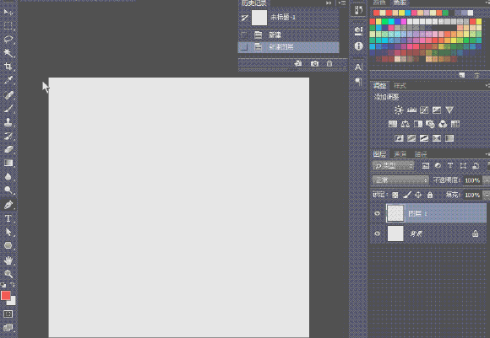
Task: Select the Magic Wand tool
Action: click(8, 53)
